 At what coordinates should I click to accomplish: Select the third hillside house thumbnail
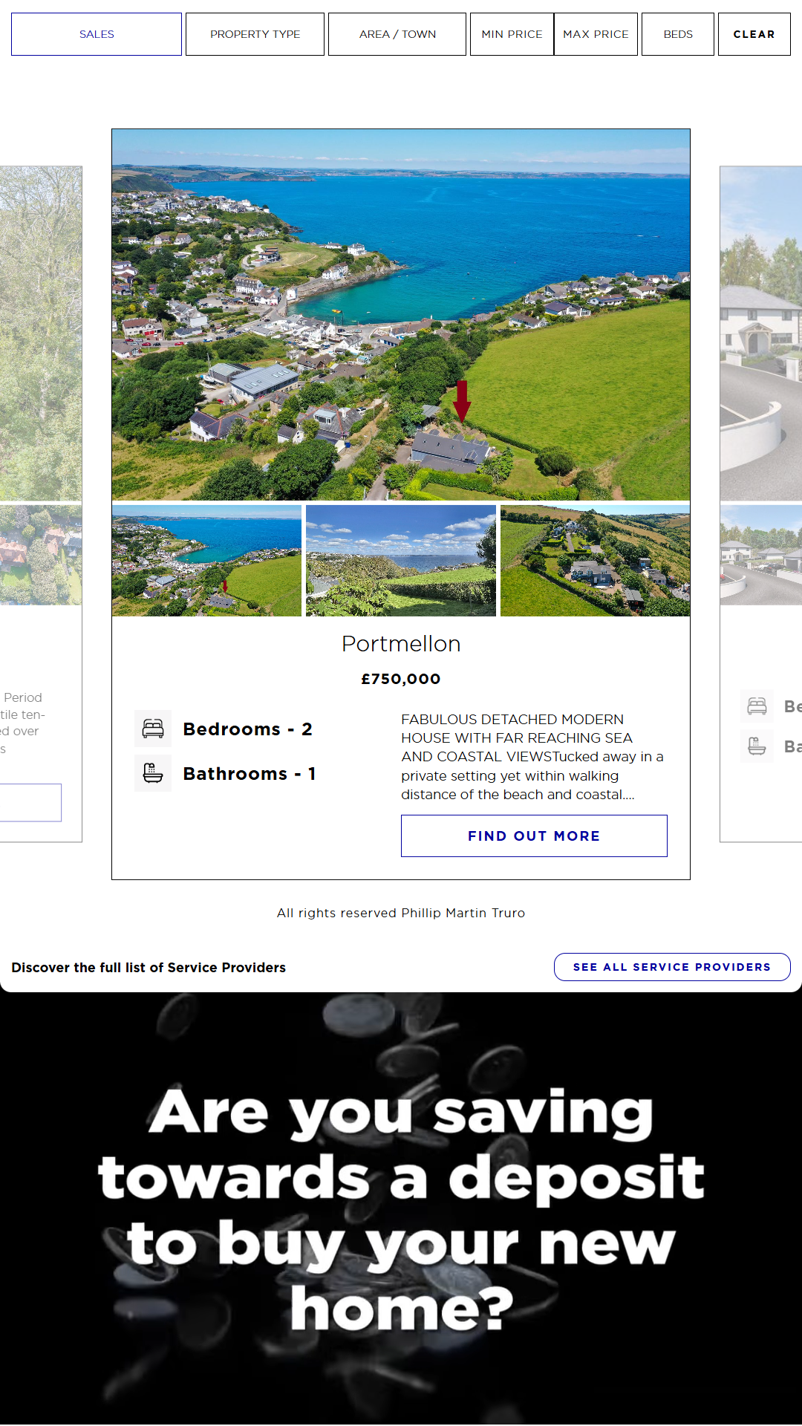point(595,561)
